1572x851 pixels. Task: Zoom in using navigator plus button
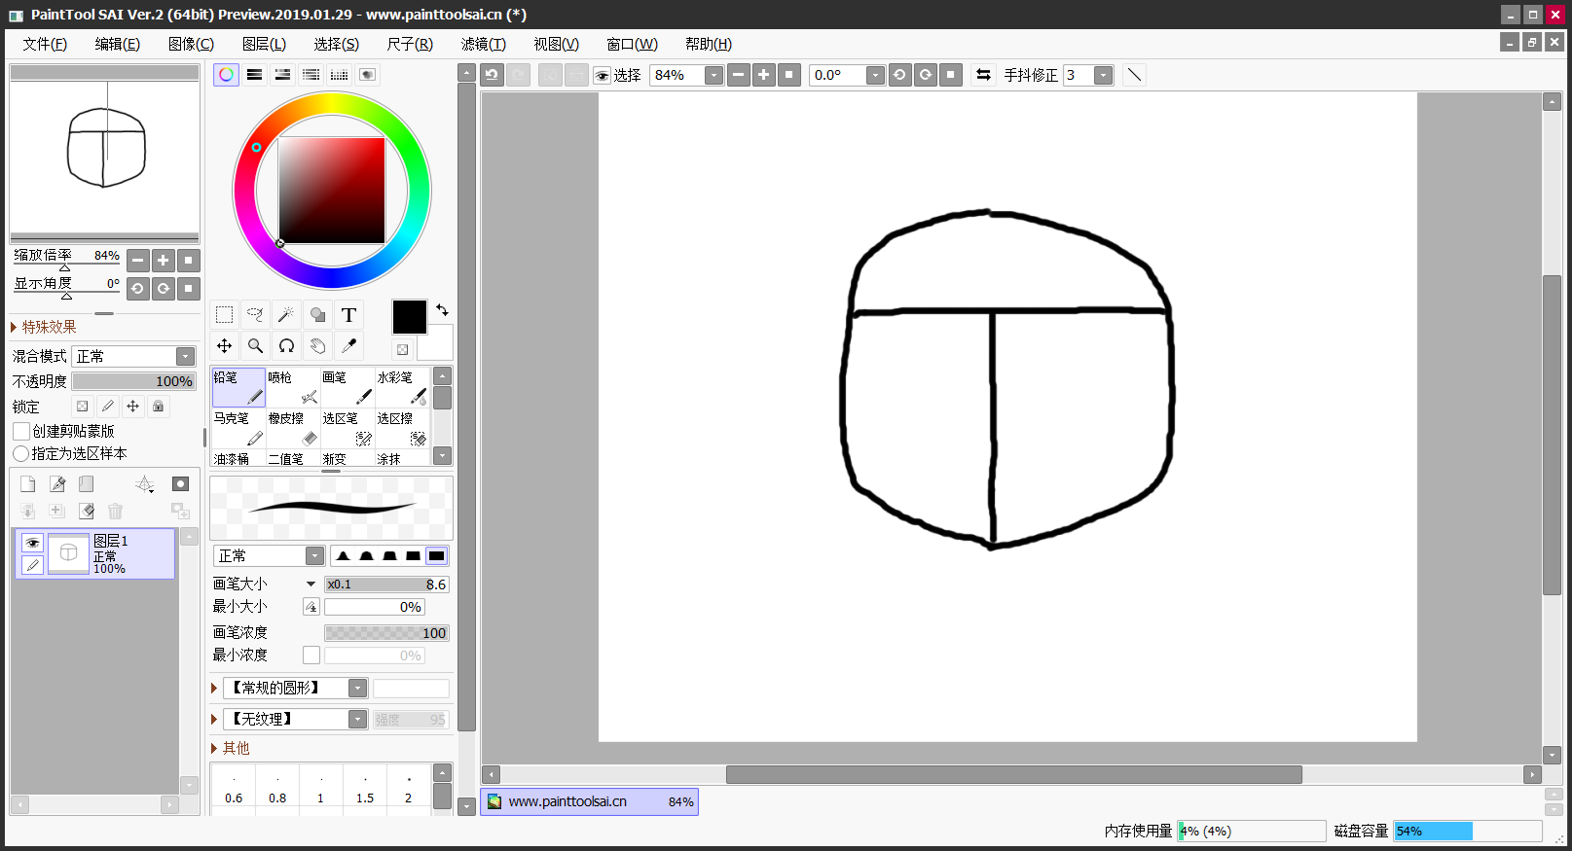[164, 260]
